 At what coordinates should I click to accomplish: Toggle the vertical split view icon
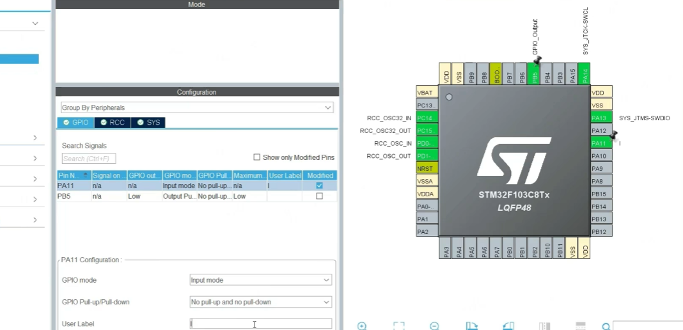tap(544, 326)
